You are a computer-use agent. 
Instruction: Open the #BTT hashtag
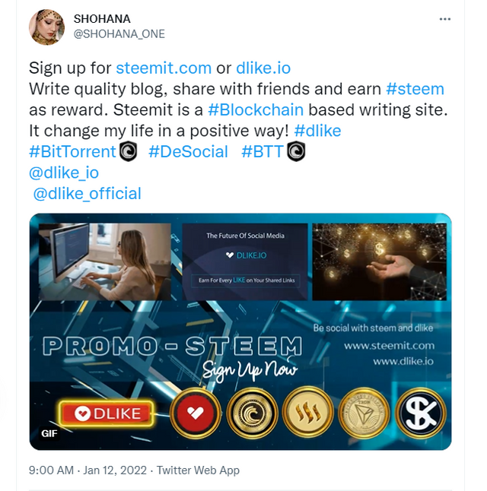[x=263, y=152]
